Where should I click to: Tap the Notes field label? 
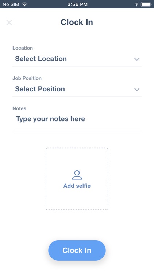19,108
